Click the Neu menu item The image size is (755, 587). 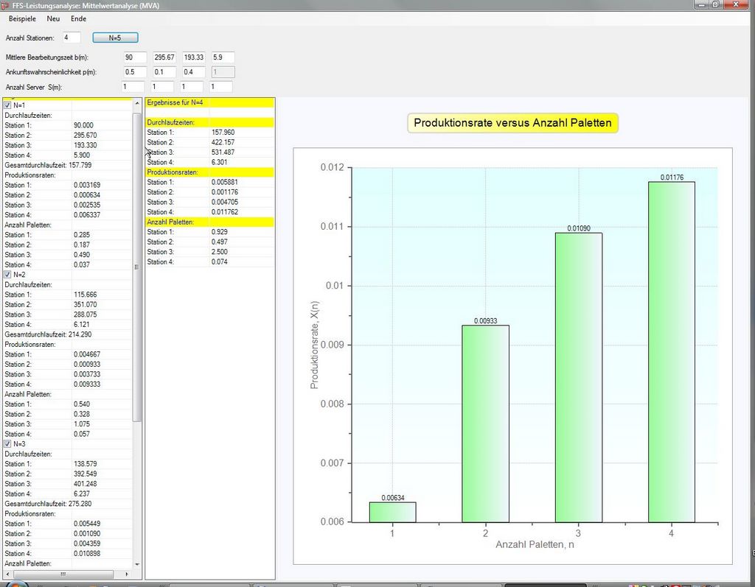pos(53,18)
